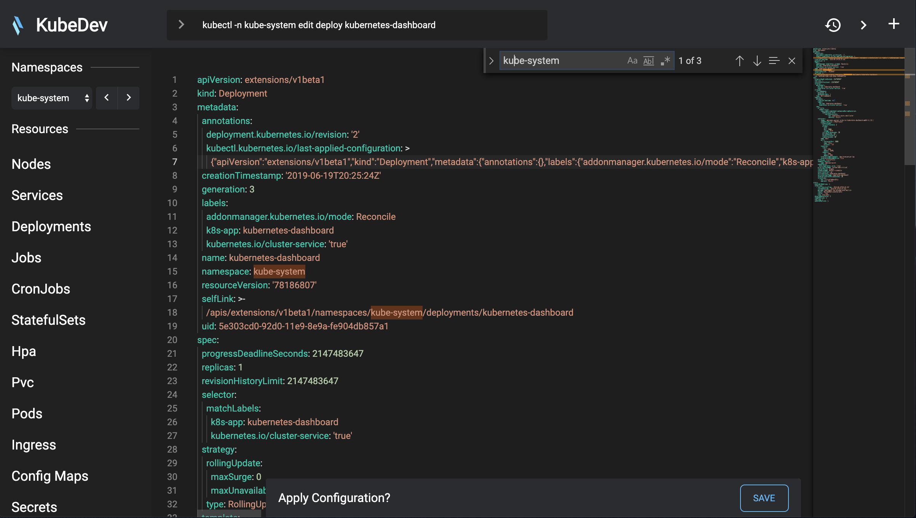Image resolution: width=916 pixels, height=518 pixels.
Task: Open Pvc resource list
Action: click(x=22, y=382)
